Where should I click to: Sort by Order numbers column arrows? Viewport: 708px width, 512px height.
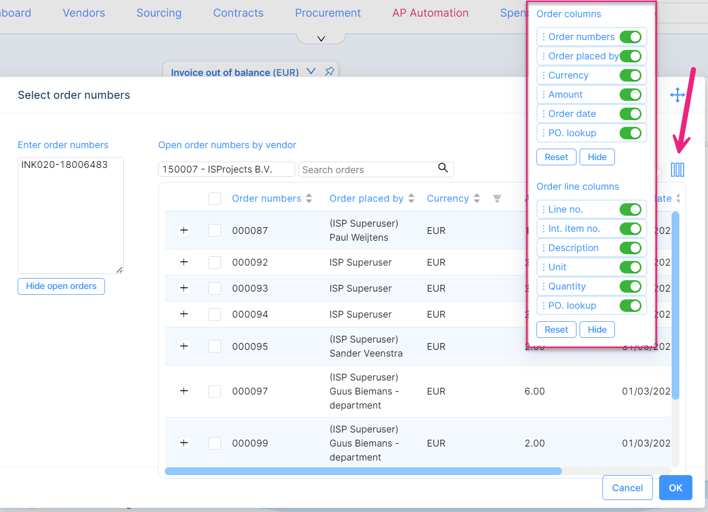pyautogui.click(x=309, y=199)
